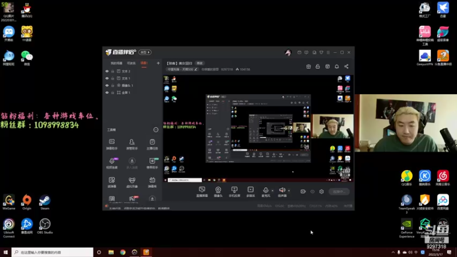Open the GeForce Experience desktop shortcut
Screen dimensions: 457x257
[x=407, y=228]
